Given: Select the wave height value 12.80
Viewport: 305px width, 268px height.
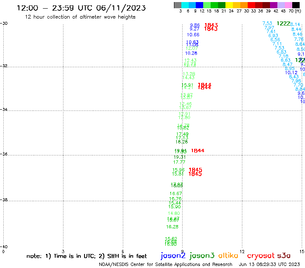Looking at the screenshot, I should [x=184, y=118].
